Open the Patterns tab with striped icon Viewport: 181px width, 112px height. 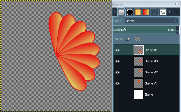[x=138, y=12]
